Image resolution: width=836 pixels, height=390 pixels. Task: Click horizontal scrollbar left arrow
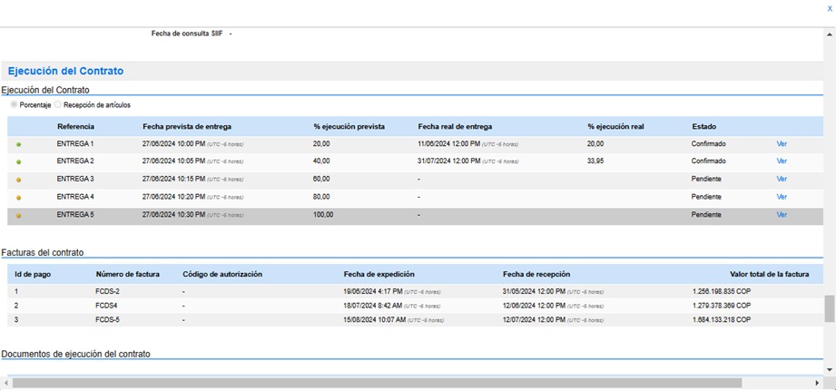5,384
